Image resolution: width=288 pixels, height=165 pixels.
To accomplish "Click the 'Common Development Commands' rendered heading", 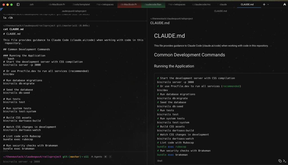I will [189, 55].
